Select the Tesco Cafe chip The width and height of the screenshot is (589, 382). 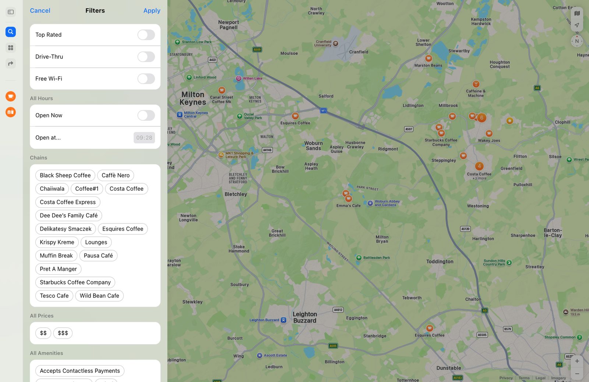click(54, 296)
